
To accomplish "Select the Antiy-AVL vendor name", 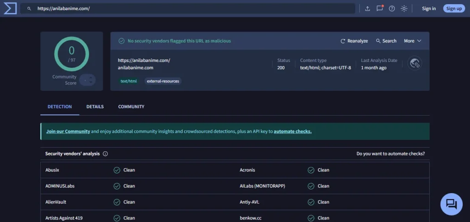I will (249, 202).
